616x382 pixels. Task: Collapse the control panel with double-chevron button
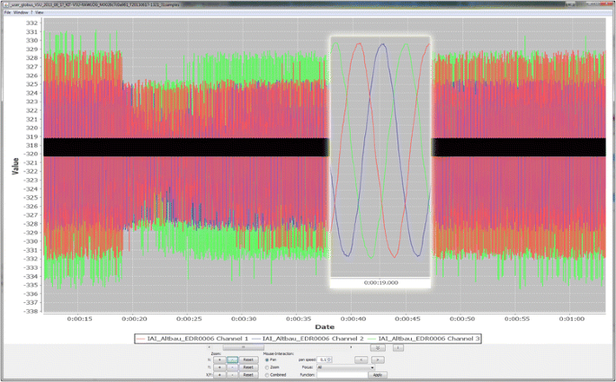378,347
